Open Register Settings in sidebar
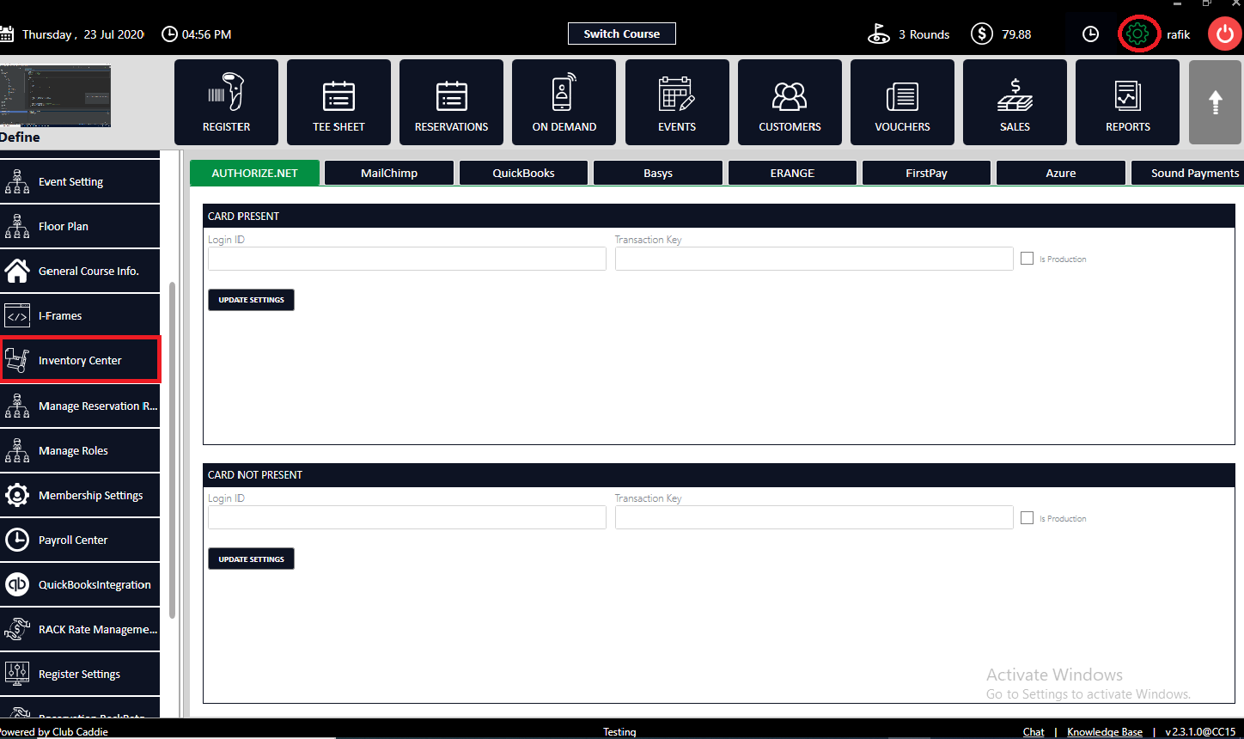The width and height of the screenshot is (1244, 739). click(80, 674)
